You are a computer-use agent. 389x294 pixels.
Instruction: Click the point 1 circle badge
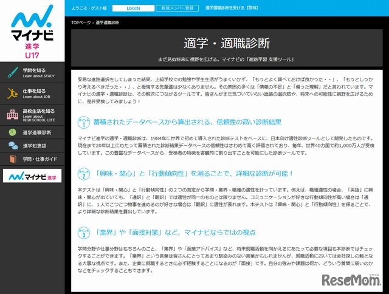(84, 122)
